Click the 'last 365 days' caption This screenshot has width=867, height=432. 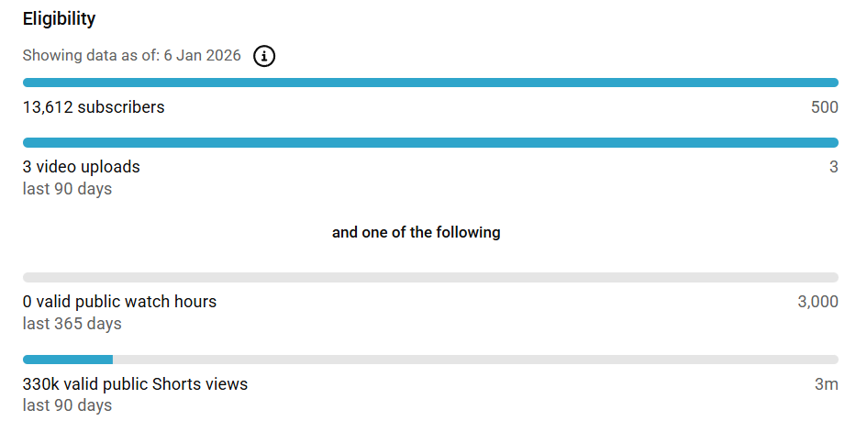(x=72, y=324)
